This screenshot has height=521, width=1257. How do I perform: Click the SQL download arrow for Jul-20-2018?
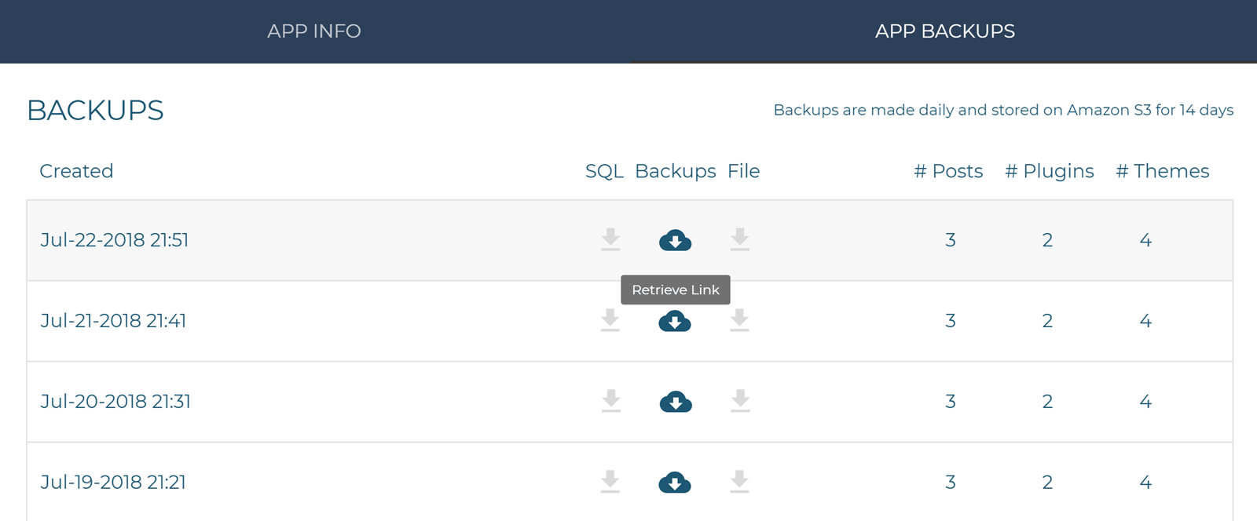(610, 402)
